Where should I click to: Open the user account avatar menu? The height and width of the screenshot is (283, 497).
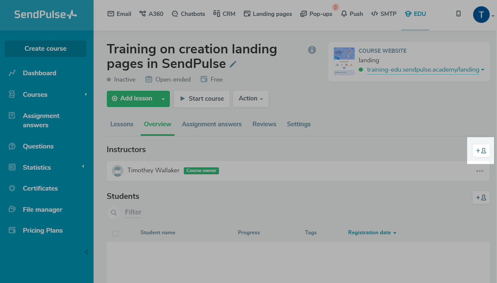pyautogui.click(x=481, y=15)
